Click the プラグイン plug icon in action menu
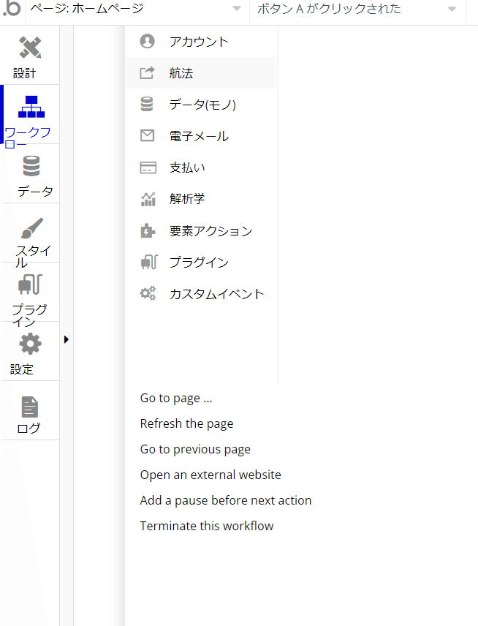This screenshot has width=478, height=626. (x=149, y=262)
